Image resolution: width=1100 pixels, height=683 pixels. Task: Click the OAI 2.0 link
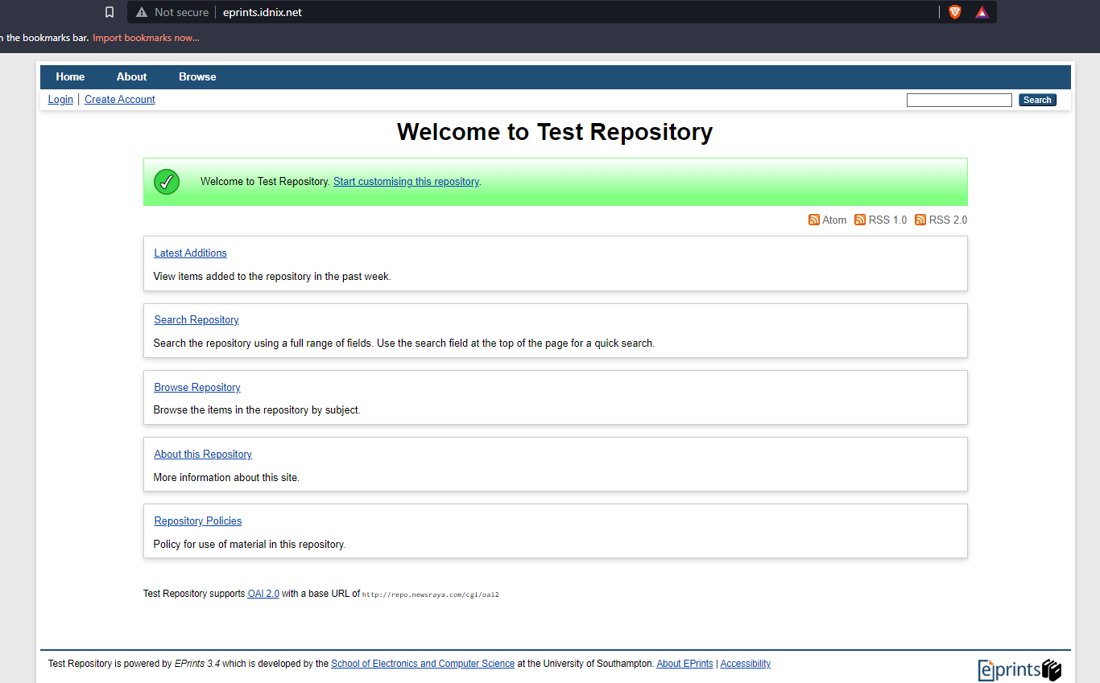[263, 594]
